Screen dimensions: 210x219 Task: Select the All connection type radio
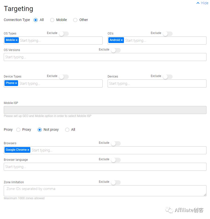36,20
